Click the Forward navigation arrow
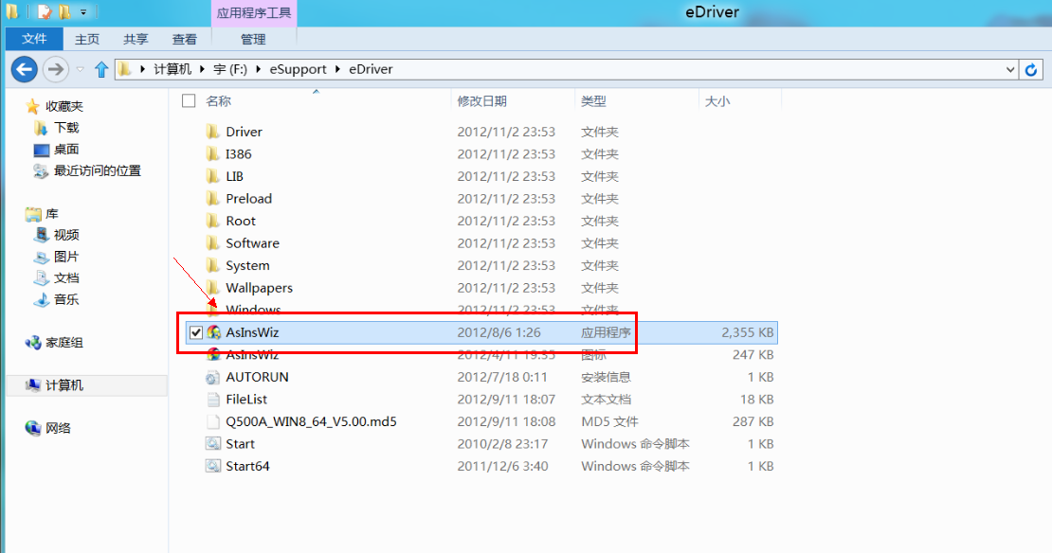This screenshot has width=1052, height=553. coord(55,69)
